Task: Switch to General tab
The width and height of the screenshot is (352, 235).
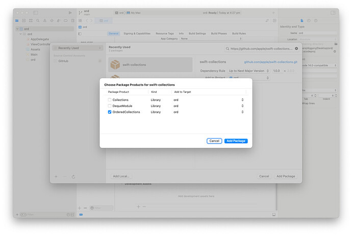Action: [x=114, y=34]
